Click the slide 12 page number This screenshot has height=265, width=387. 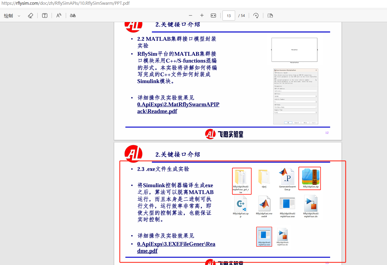[327, 133]
